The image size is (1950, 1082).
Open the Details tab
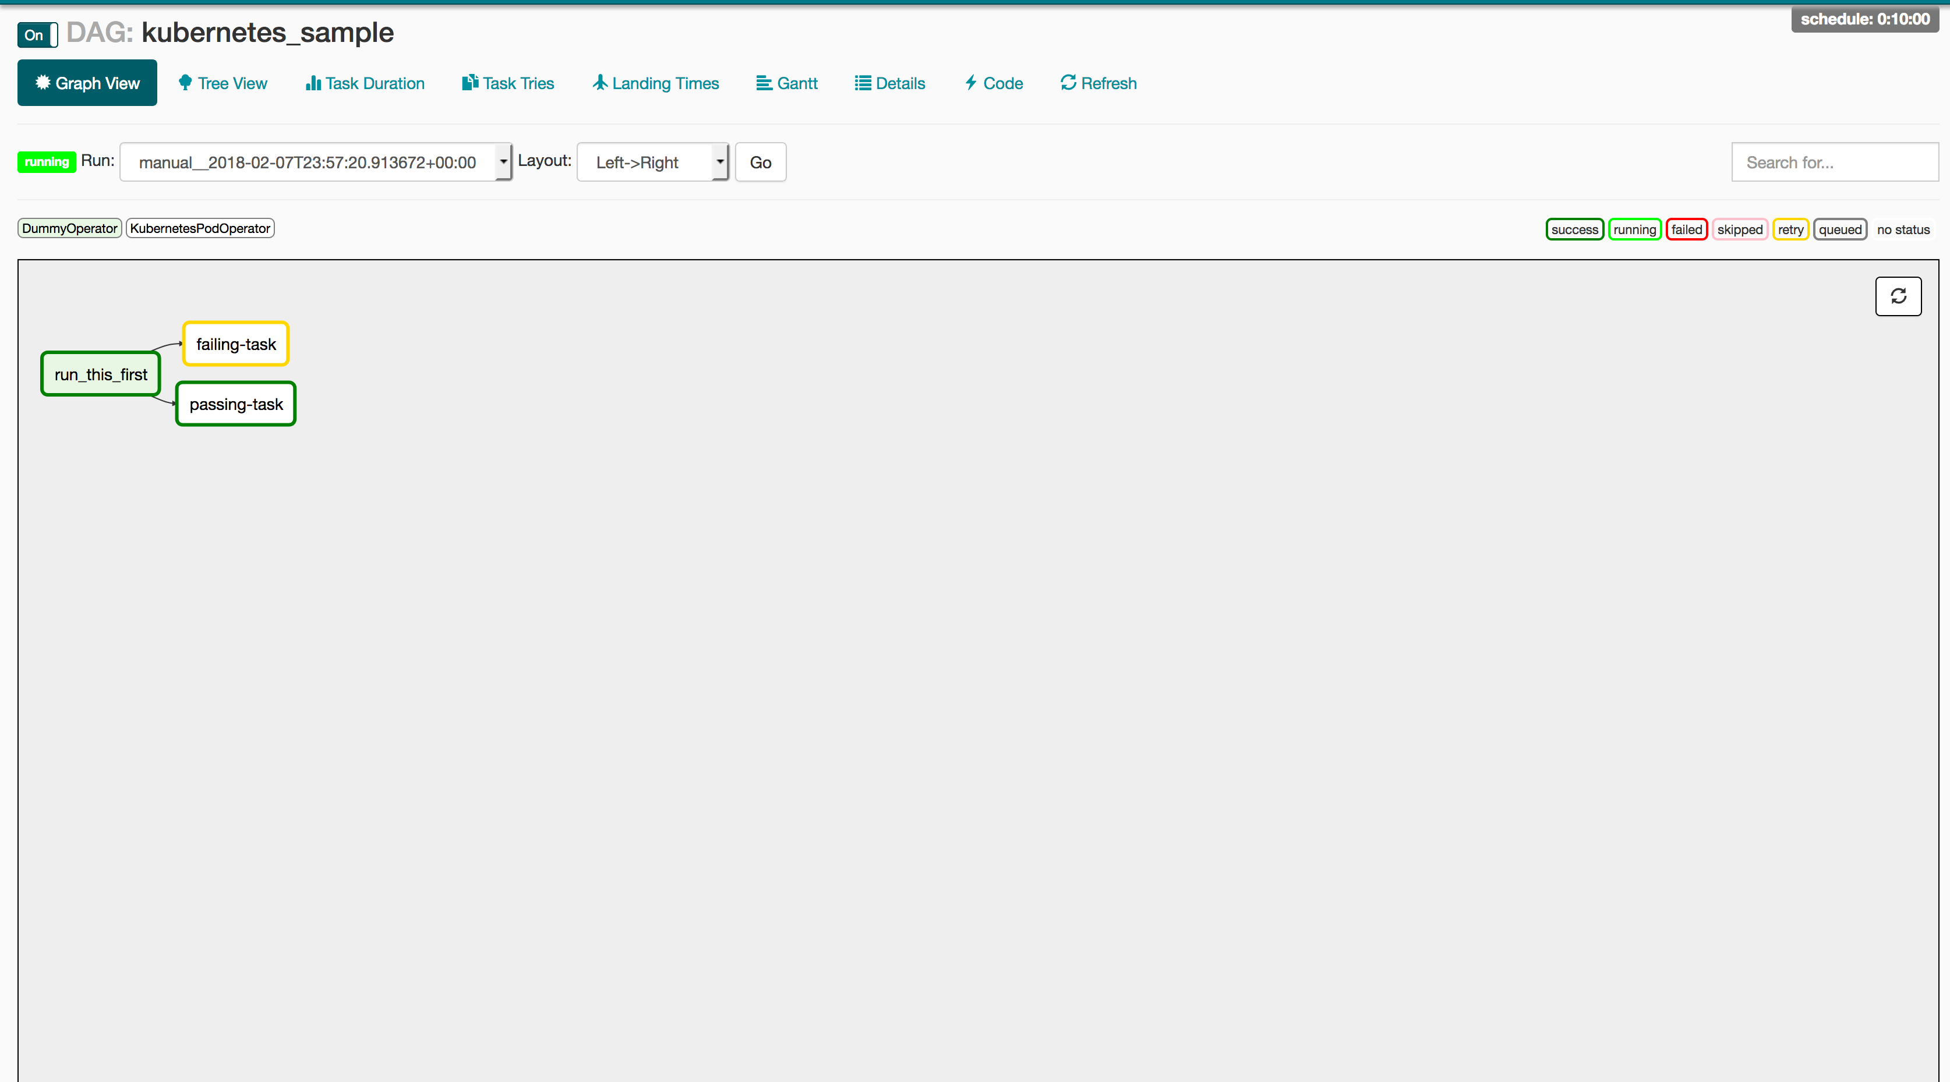point(890,83)
